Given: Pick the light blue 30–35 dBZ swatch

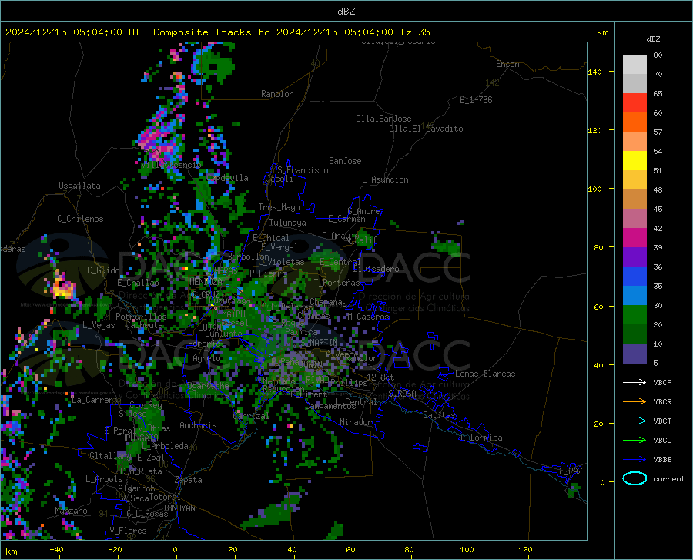Looking at the screenshot, I should pos(634,296).
